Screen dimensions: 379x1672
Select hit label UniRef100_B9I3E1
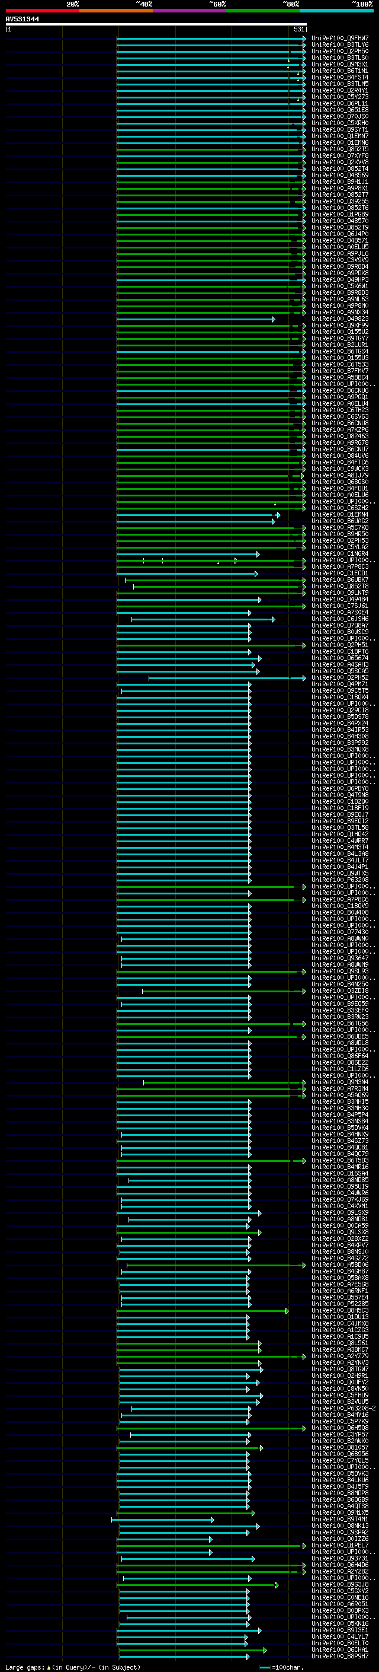coord(340,1630)
